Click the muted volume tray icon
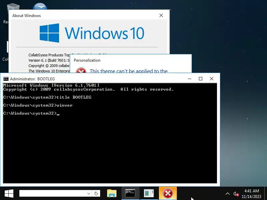The width and height of the screenshot is (267, 200). tap(236, 194)
